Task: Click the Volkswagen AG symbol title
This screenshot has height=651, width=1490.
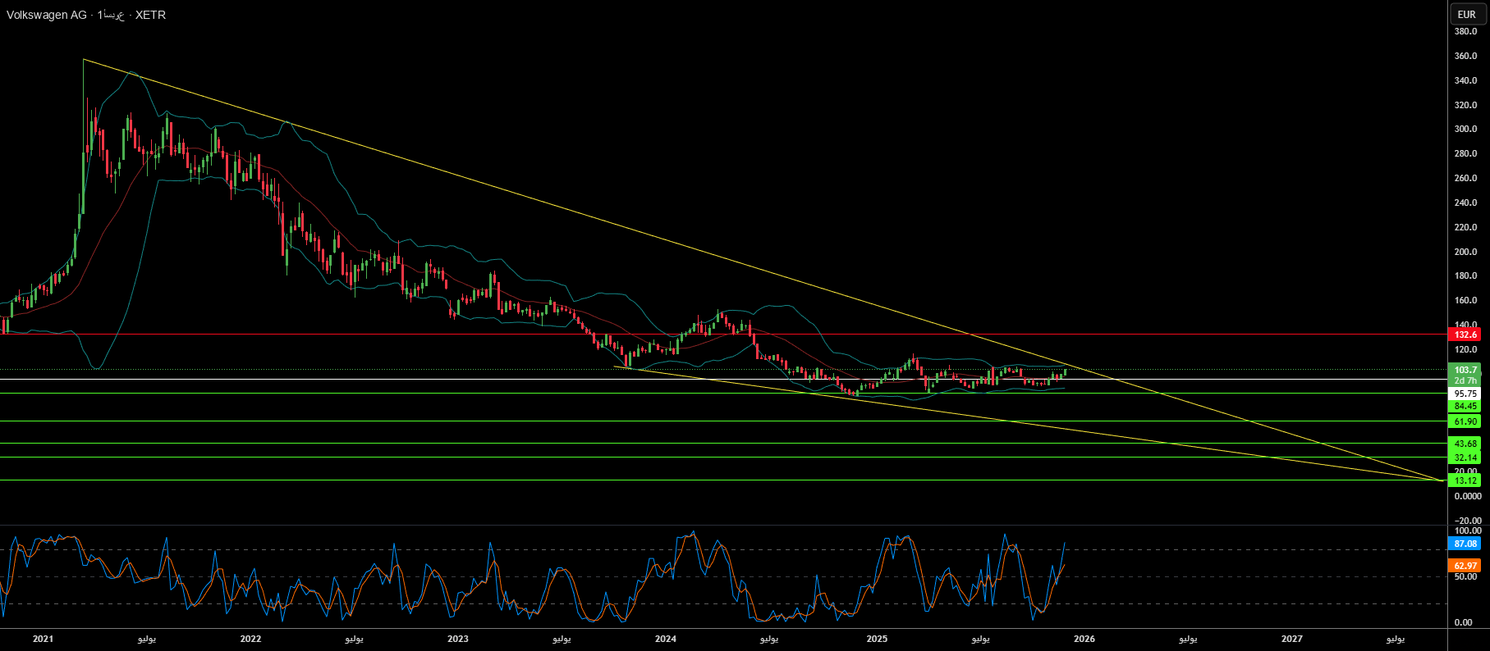Action: [x=48, y=15]
